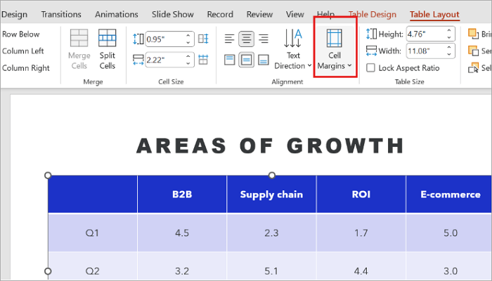Screen dimensions: 492x281
Task: Click the Bring Forward icon
Action: [473, 33]
